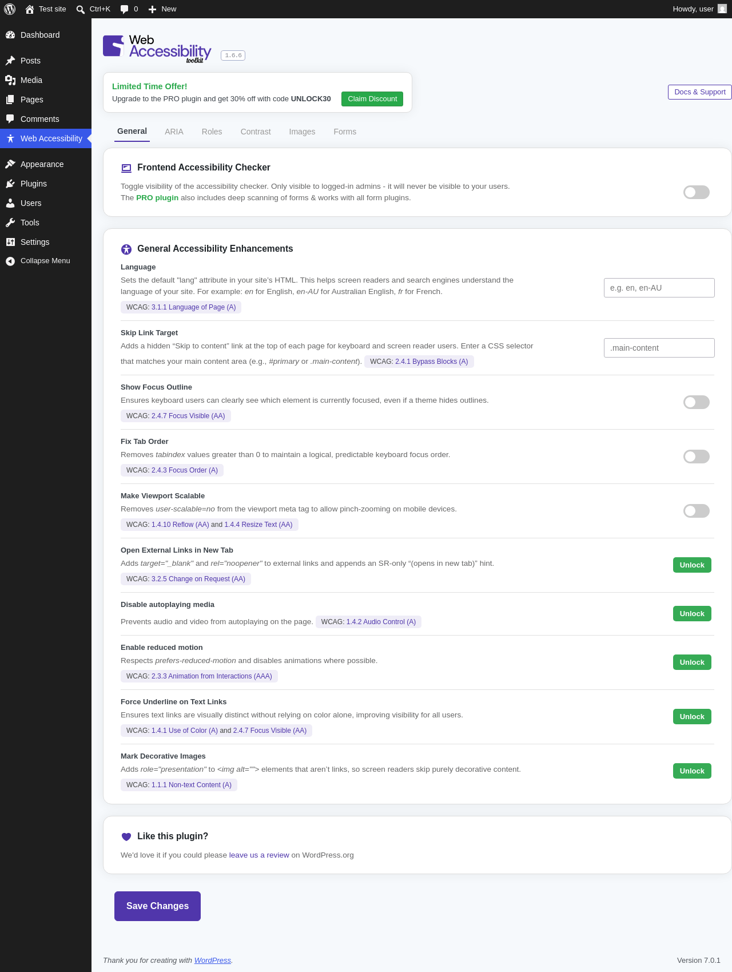Focus the Language input field
Viewport: 732px width, 972px height.
tap(659, 288)
